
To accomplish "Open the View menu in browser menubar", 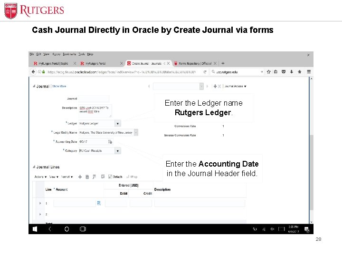I will [46, 54].
